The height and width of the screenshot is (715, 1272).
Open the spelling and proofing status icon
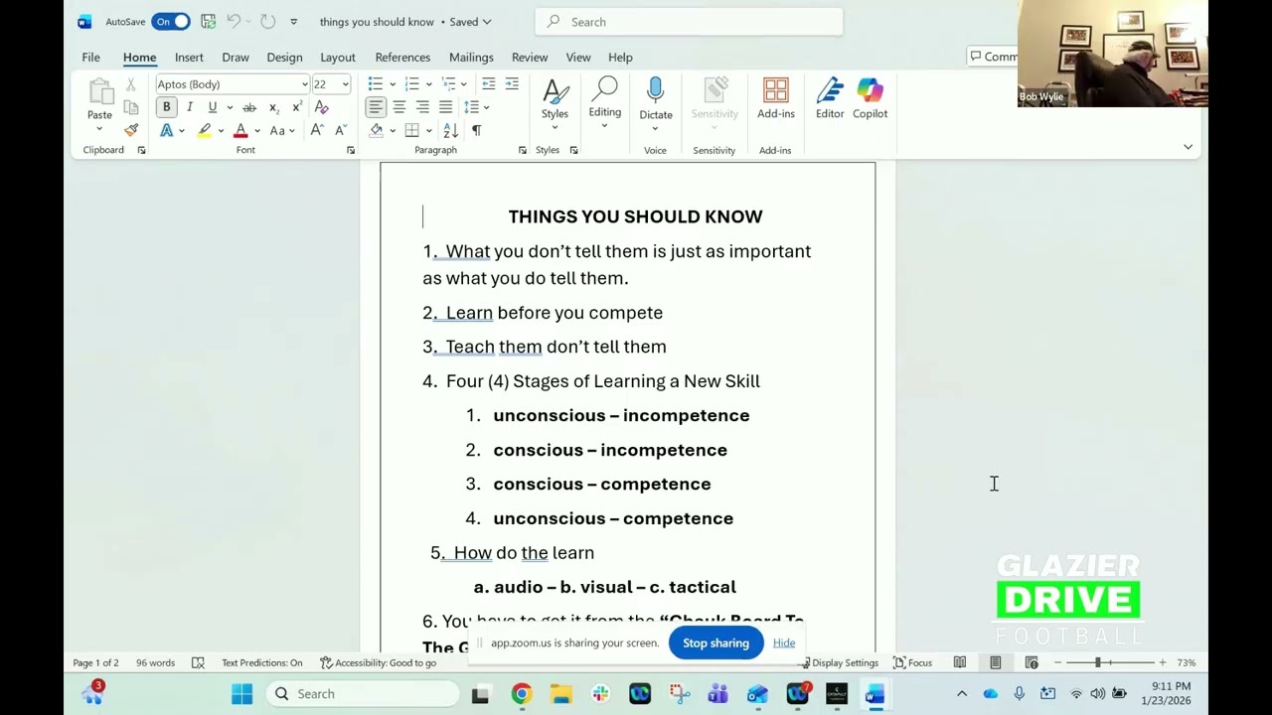pos(198,662)
